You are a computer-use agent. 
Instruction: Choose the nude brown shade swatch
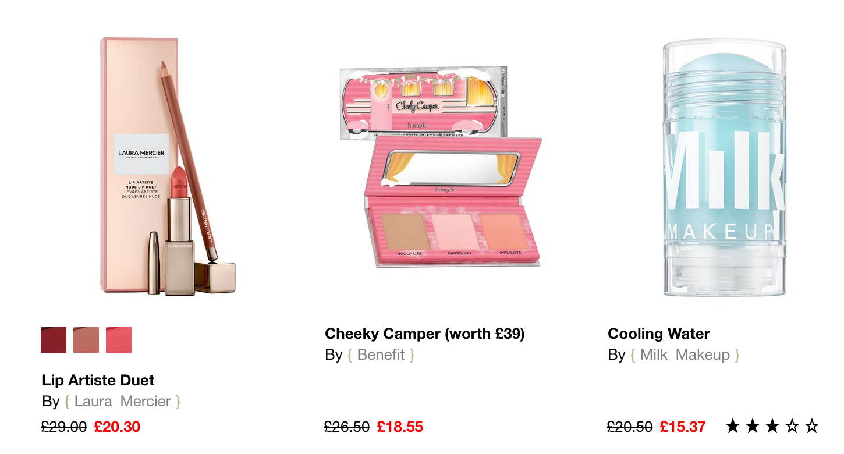pyautogui.click(x=86, y=340)
